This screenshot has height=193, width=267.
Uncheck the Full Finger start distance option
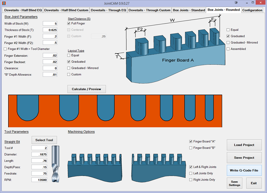point(69,23)
